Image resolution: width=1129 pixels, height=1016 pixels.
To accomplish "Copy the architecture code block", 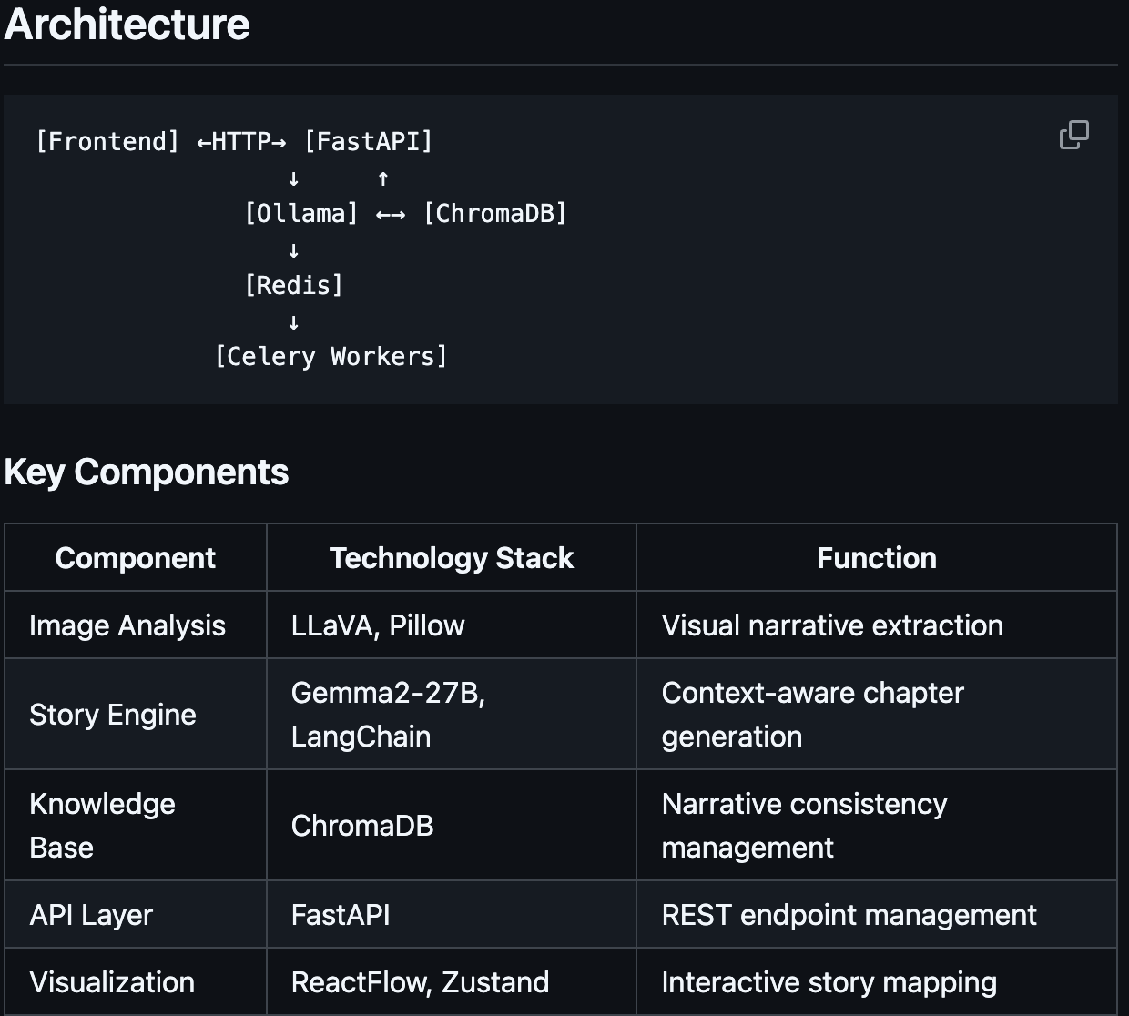I will [x=1074, y=135].
